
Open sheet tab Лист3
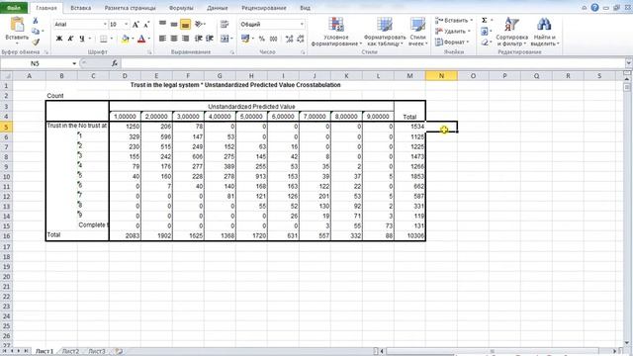pos(97,351)
